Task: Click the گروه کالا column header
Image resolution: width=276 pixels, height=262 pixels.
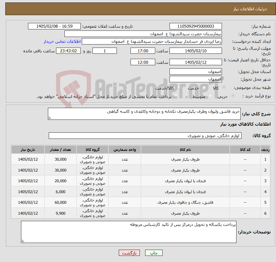Action: point(92,150)
